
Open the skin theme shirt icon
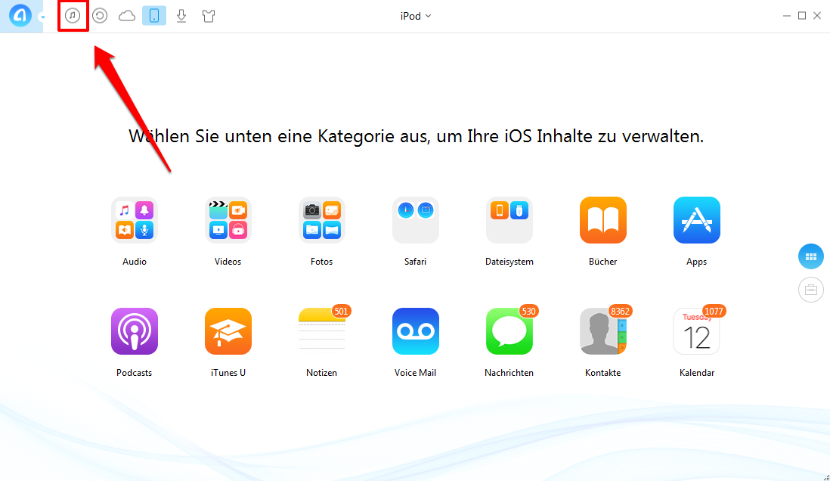tap(209, 16)
